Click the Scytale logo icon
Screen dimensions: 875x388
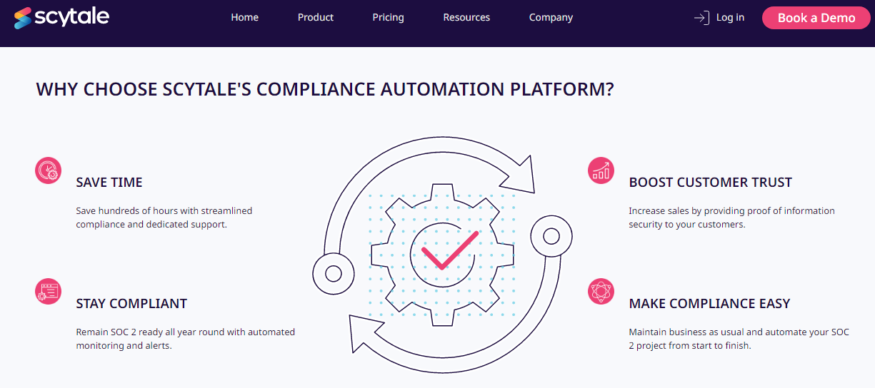[24, 18]
